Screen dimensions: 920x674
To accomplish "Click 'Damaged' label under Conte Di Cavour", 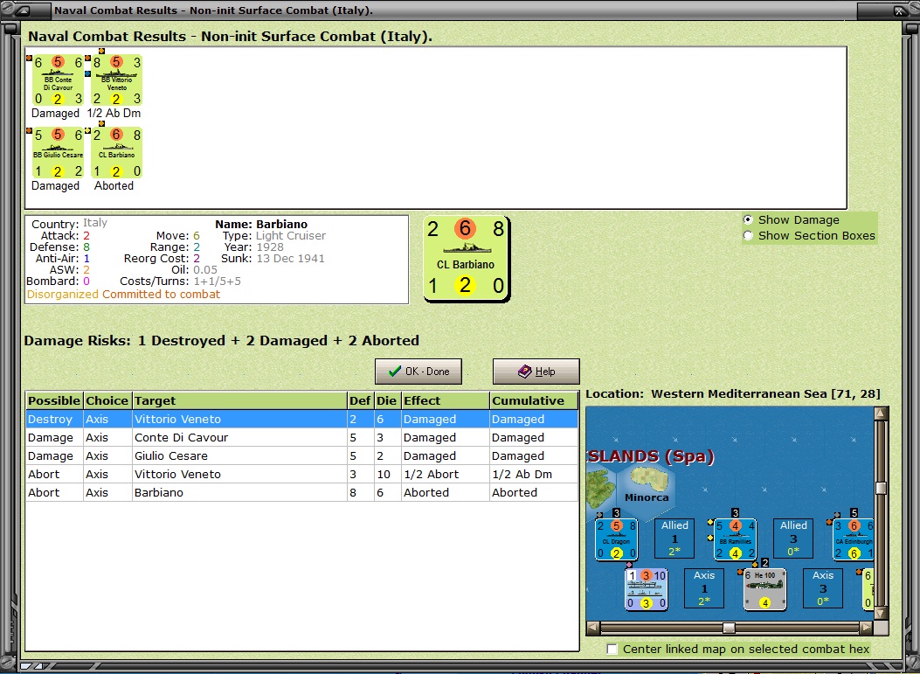I will (55, 113).
